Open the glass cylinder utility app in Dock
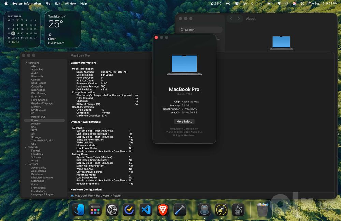Screen dimensions: 341x221 204,210
